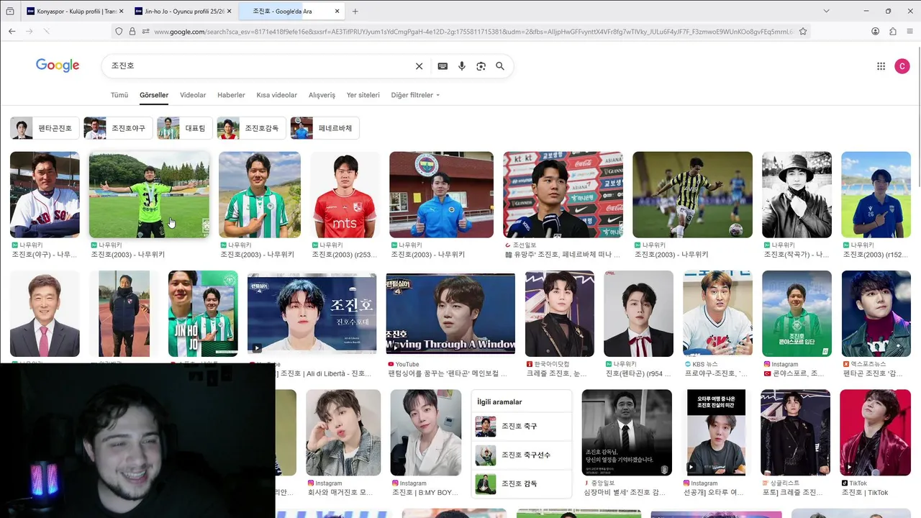This screenshot has width=921, height=518.
Task: Bookmark this page with star icon
Action: [803, 31]
